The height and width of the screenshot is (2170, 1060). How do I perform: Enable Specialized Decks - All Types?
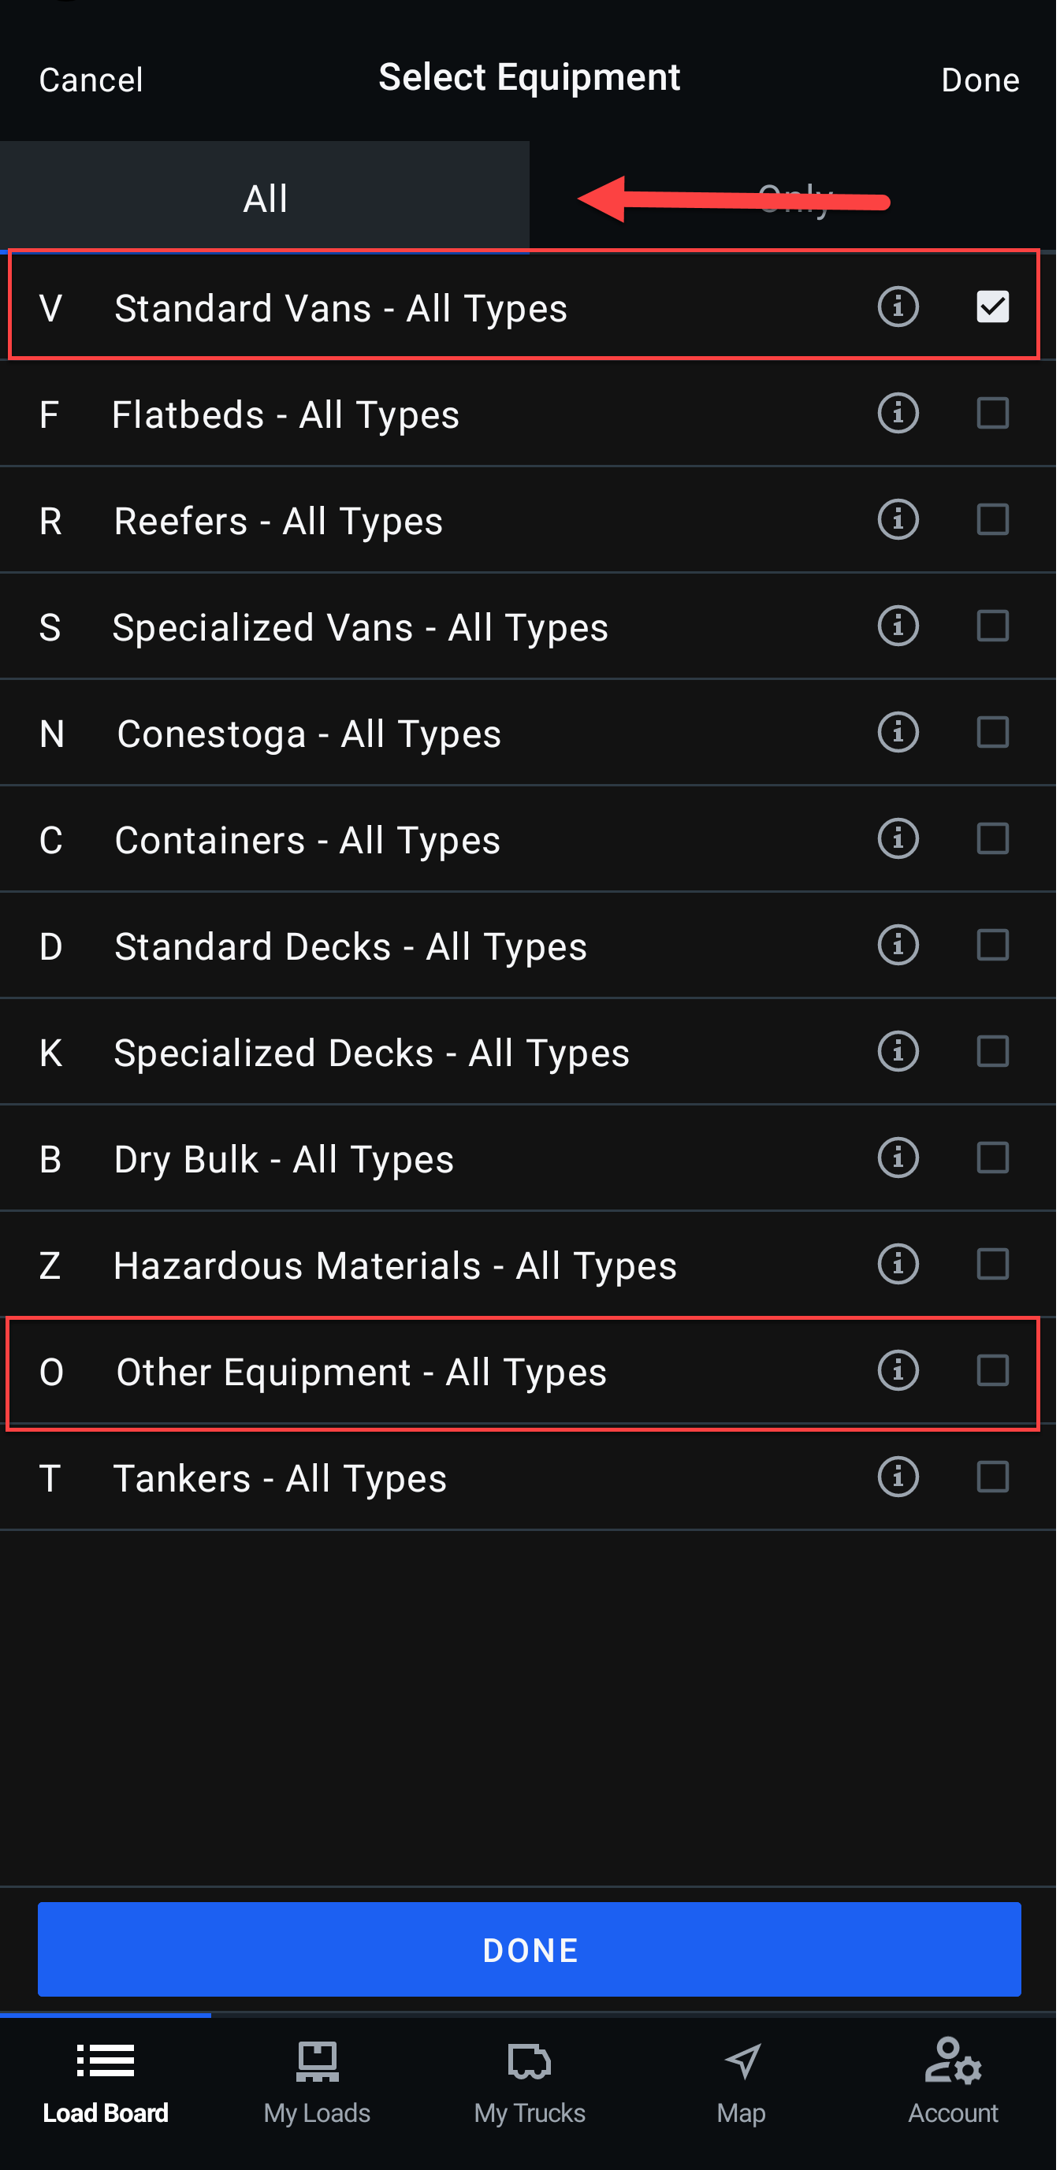click(x=992, y=1051)
